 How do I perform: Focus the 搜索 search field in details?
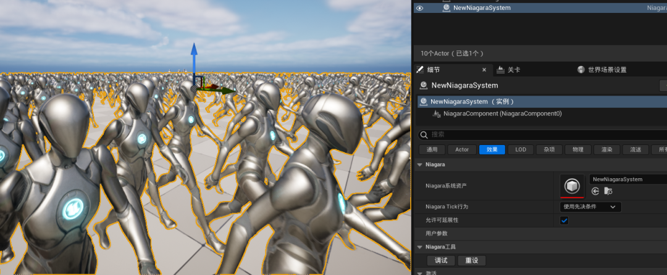542,134
